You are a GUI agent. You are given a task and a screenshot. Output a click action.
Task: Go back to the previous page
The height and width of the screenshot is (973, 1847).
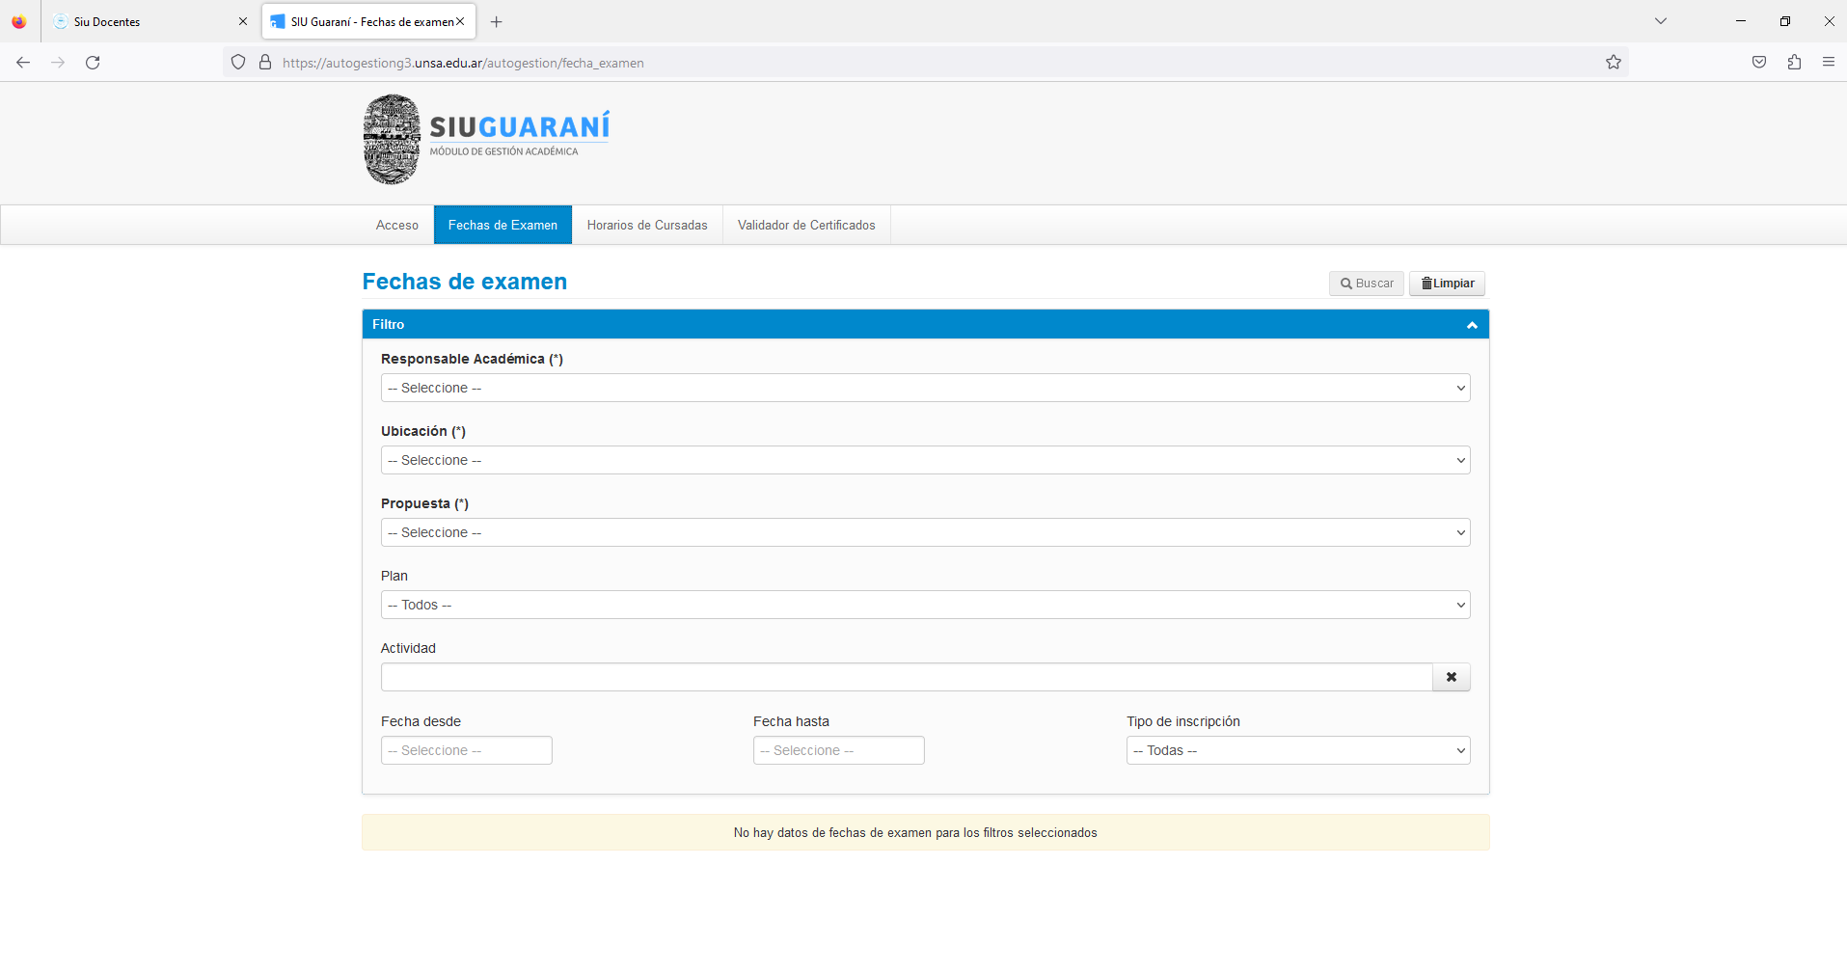click(23, 63)
